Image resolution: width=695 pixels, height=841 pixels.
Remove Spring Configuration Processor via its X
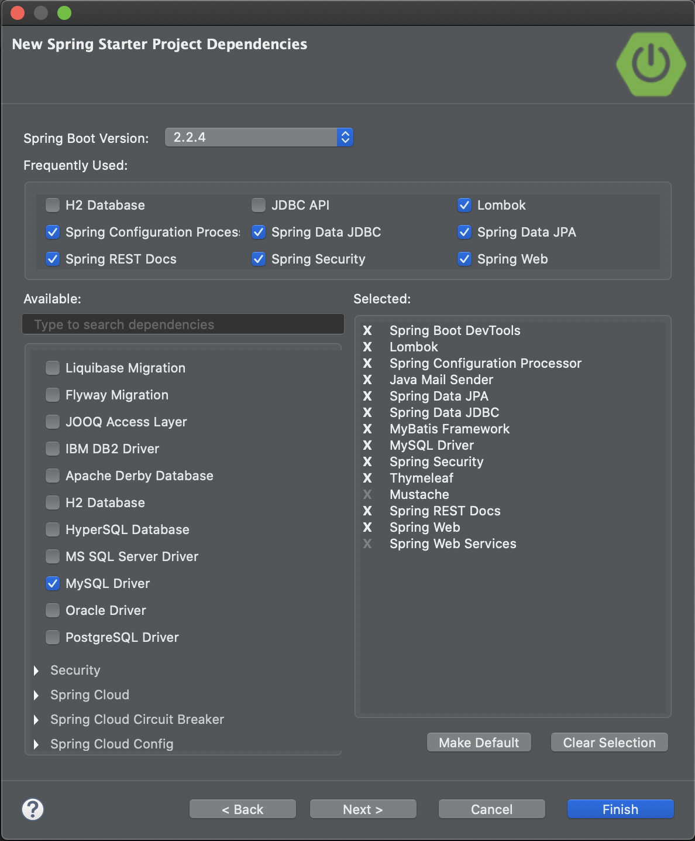367,364
